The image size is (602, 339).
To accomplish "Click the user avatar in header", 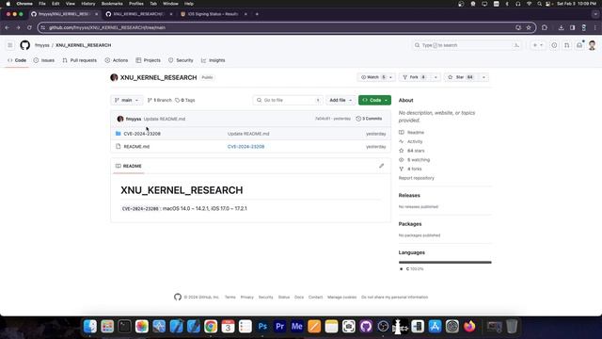I will tap(592, 45).
